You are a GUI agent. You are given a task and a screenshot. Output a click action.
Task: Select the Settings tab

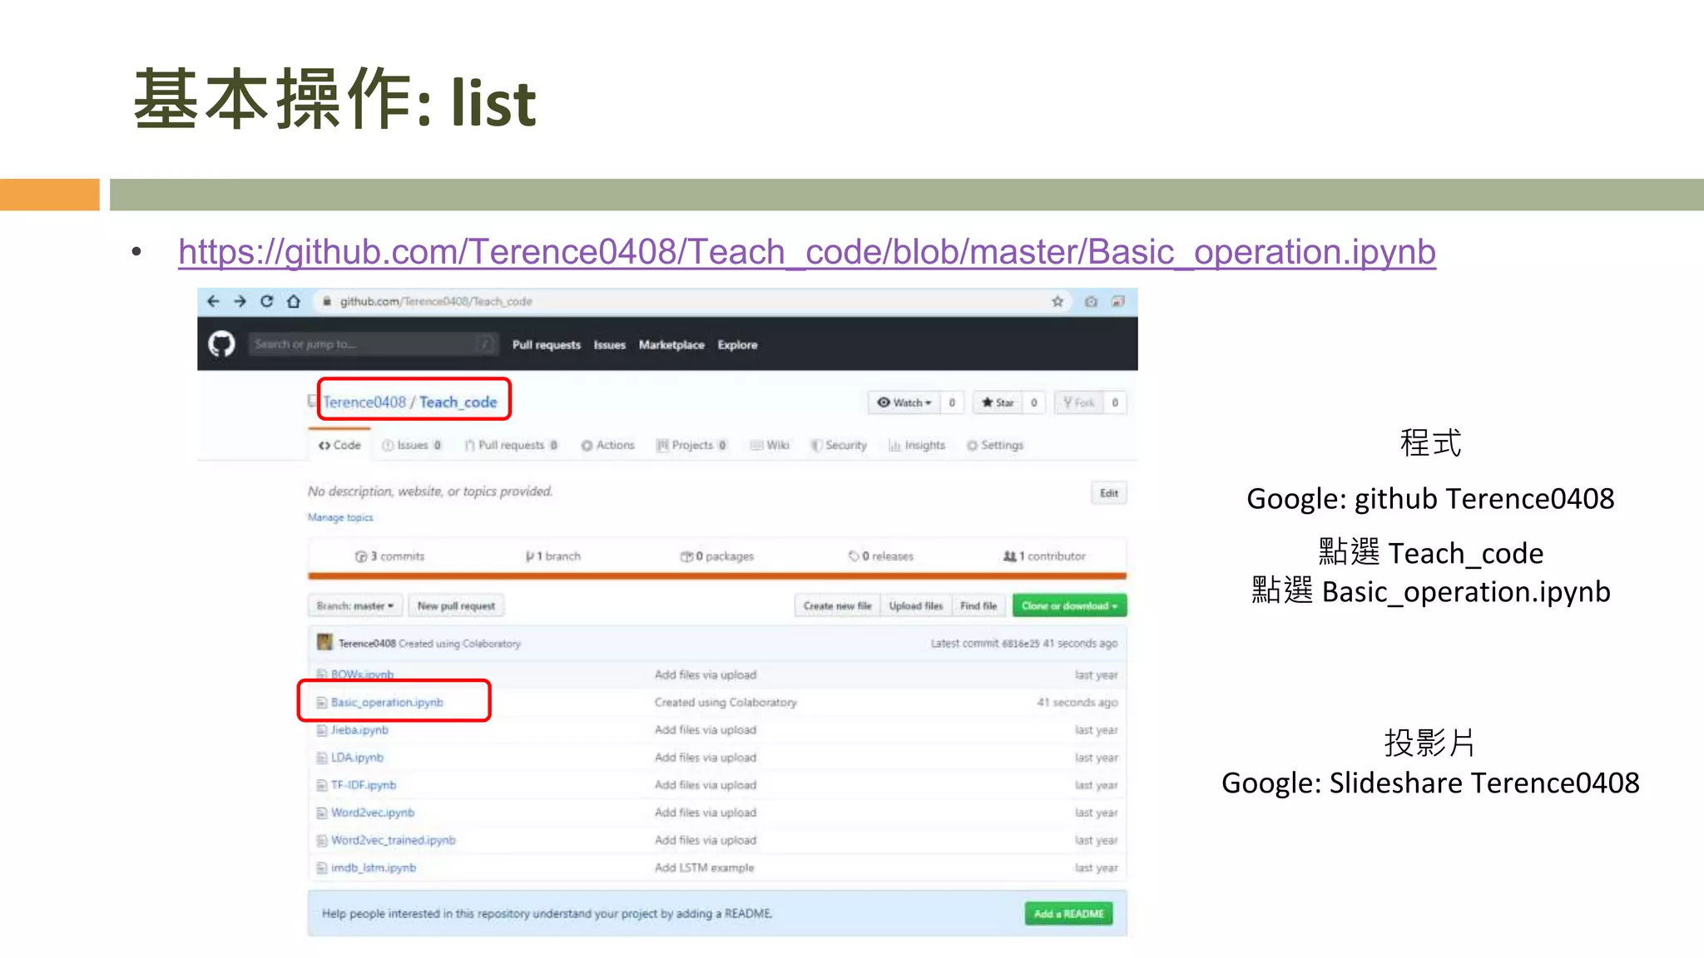click(x=995, y=445)
